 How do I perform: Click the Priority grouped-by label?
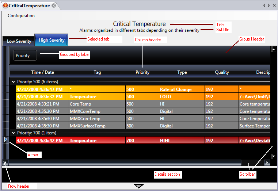pos(24,56)
